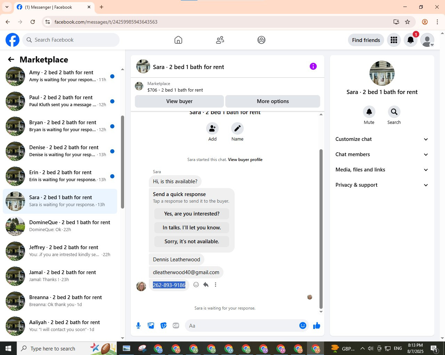
Task: Send quick reply 'In talks. I'll let you know.'
Action: tap(192, 228)
